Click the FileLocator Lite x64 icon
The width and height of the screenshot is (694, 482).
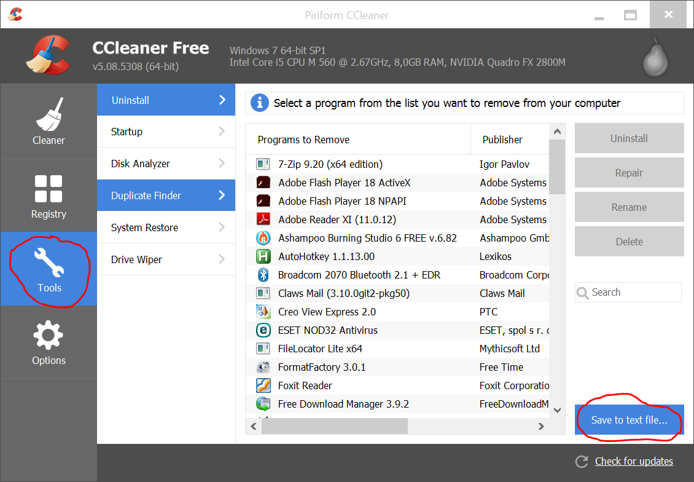263,349
